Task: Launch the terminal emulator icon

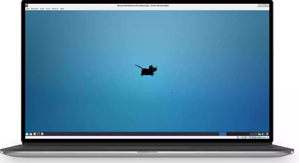Action: click(38, 134)
